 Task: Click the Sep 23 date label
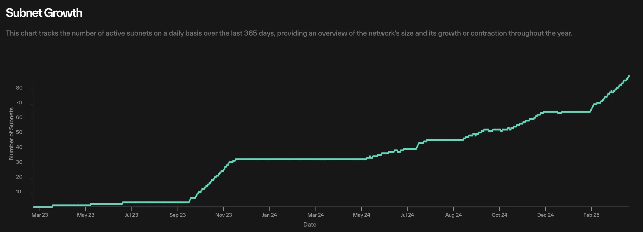178,215
